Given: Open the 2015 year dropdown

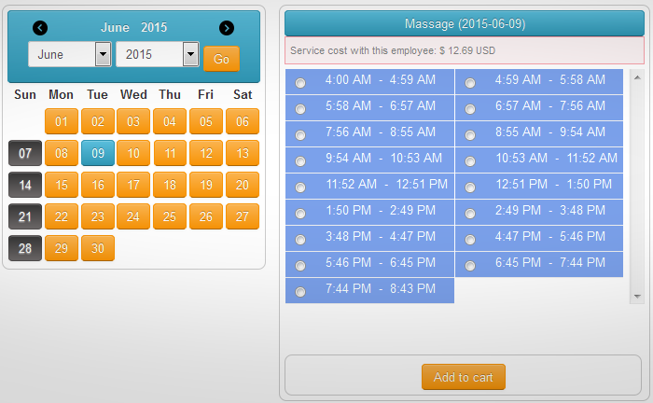Looking at the screenshot, I should point(157,54).
